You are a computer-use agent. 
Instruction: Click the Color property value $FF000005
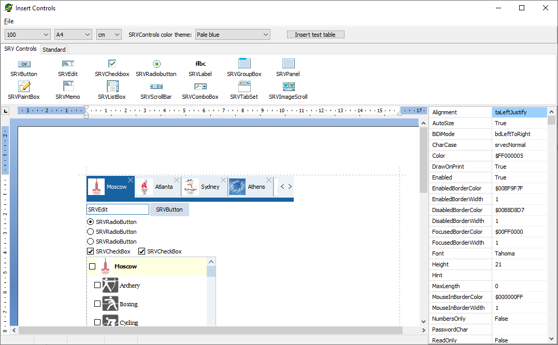[519, 156]
